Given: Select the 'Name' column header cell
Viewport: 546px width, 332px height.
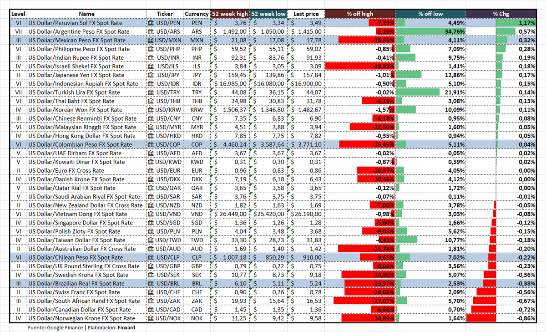Looking at the screenshot, I should coord(86,14).
